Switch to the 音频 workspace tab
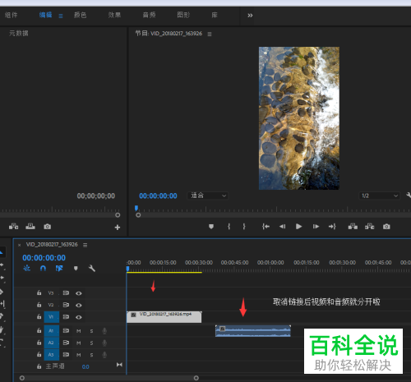The width and height of the screenshot is (411, 382). (x=149, y=15)
